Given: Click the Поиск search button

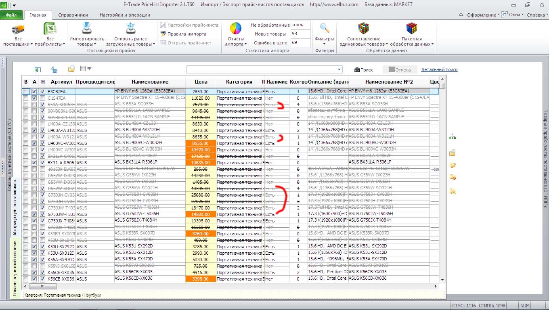Looking at the screenshot, I should click(364, 69).
